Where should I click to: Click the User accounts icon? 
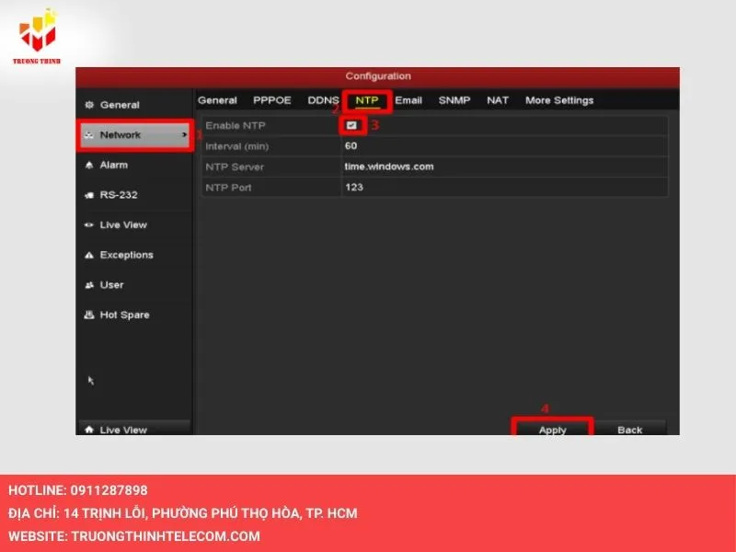point(89,285)
